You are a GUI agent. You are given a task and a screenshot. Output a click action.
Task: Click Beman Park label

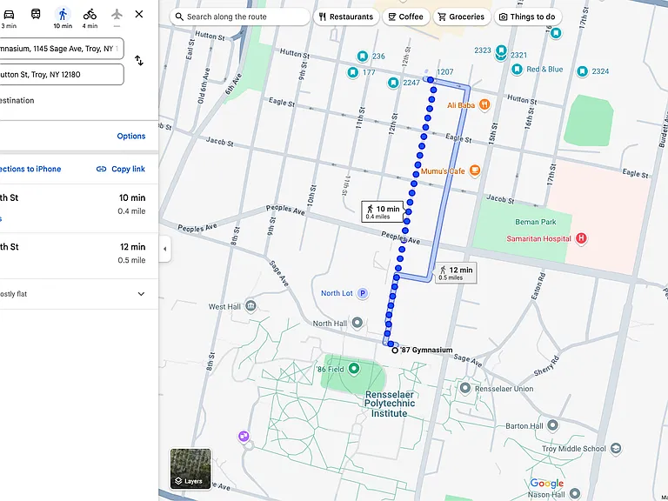click(536, 222)
